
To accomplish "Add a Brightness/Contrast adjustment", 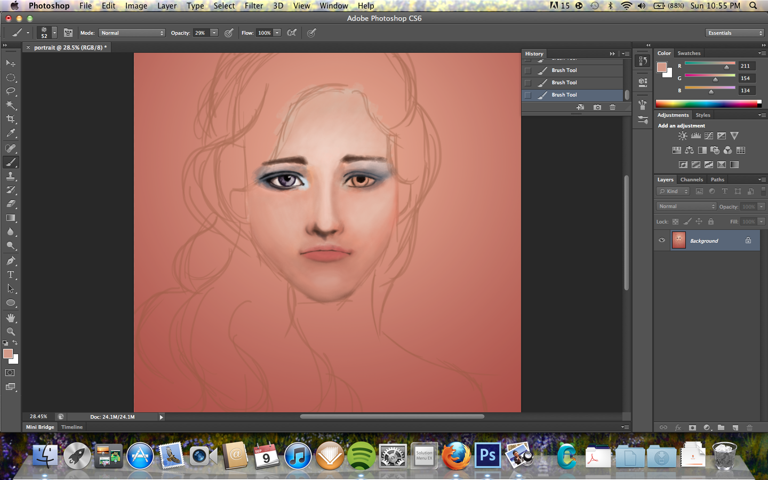I will [683, 135].
